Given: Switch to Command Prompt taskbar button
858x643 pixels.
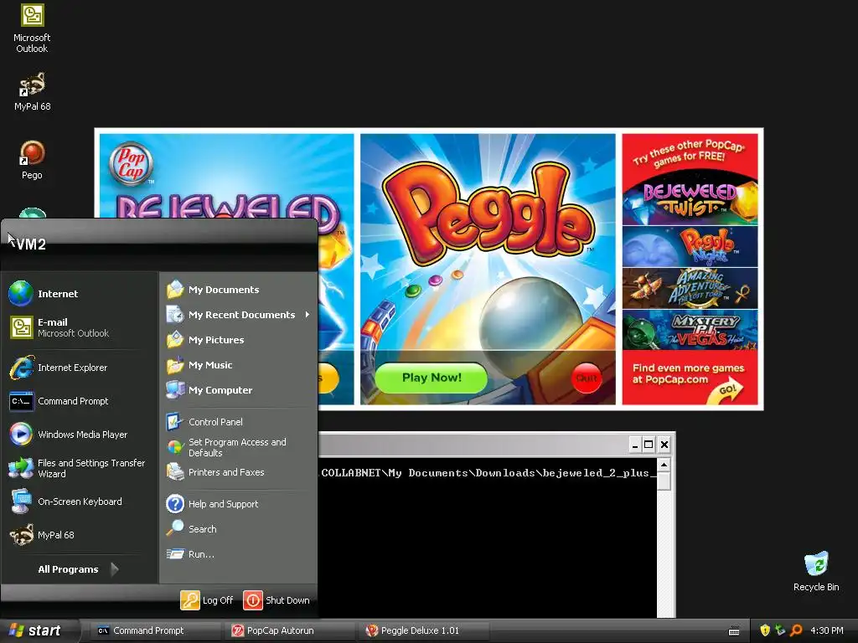Looking at the screenshot, I should pos(153,630).
